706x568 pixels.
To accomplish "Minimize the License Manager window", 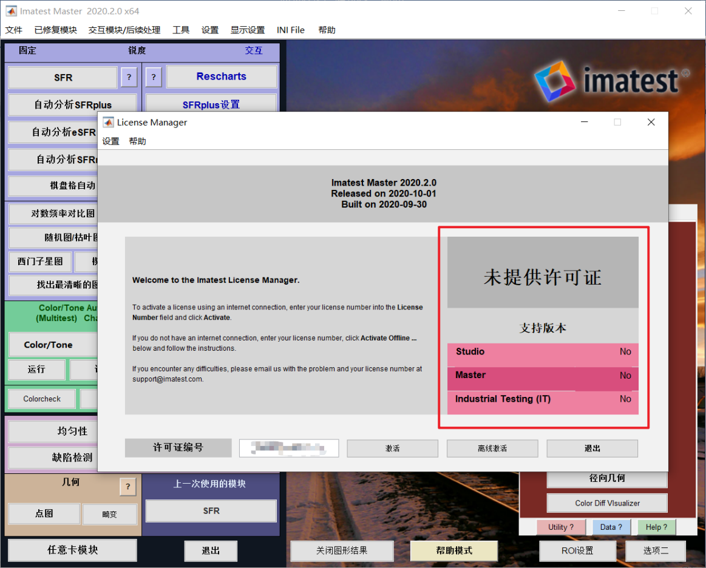I will click(x=585, y=122).
